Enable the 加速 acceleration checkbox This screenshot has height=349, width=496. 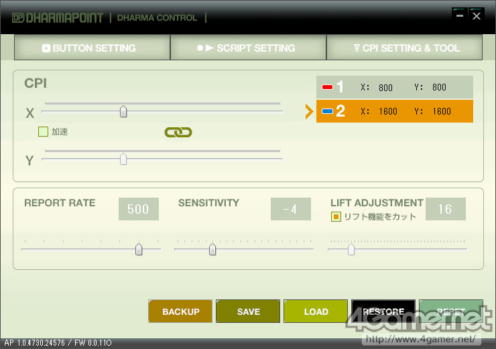coord(43,131)
